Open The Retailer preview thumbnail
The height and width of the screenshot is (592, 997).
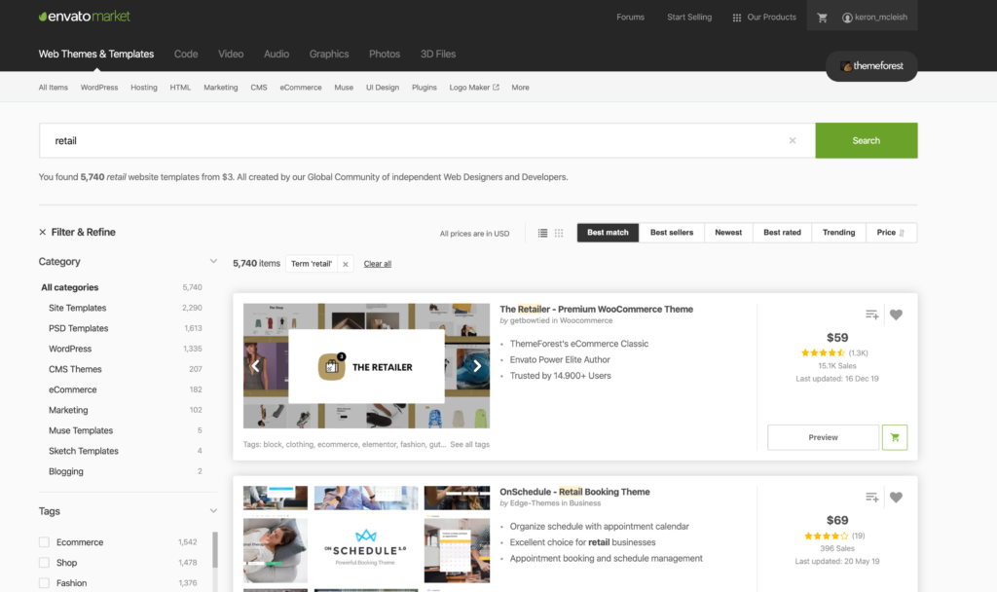(x=366, y=366)
